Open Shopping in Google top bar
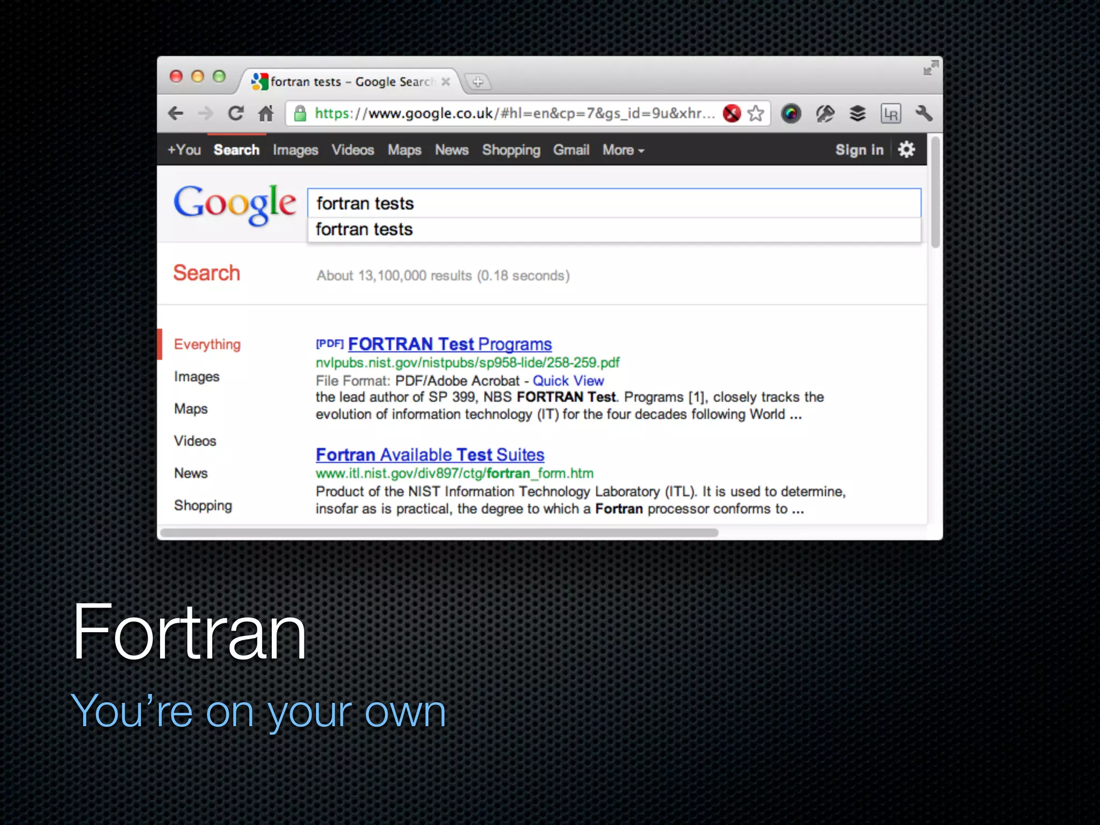The height and width of the screenshot is (825, 1100). pos(511,150)
